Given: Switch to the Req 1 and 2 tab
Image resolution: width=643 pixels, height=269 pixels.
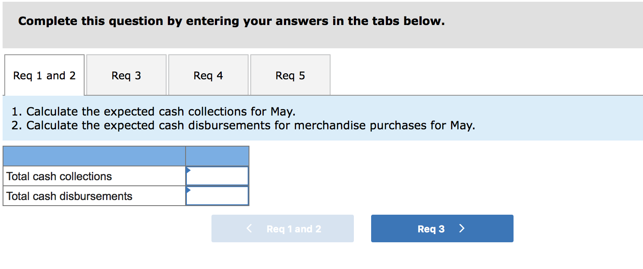Looking at the screenshot, I should click(44, 75).
